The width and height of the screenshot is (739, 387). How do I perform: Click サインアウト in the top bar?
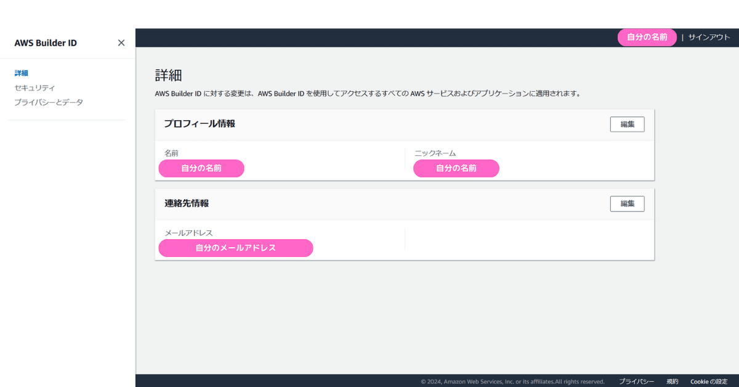coord(709,38)
